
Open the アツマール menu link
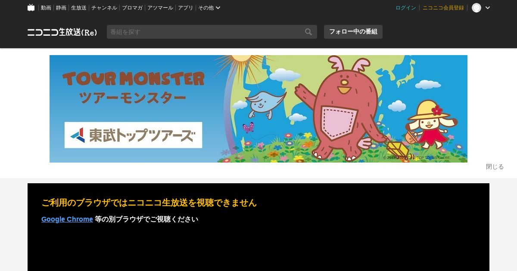coord(160,8)
